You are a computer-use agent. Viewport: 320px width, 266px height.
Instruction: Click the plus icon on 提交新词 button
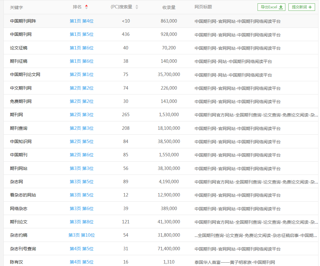(x=310, y=7)
